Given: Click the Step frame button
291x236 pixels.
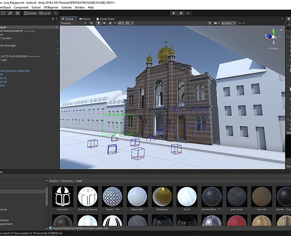Looking at the screenshot, I should pyautogui.click(x=189, y=13).
